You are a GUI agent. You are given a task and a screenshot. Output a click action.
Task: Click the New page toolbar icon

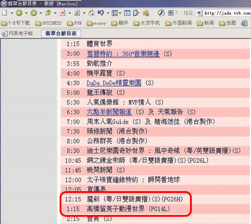tap(4, 13)
